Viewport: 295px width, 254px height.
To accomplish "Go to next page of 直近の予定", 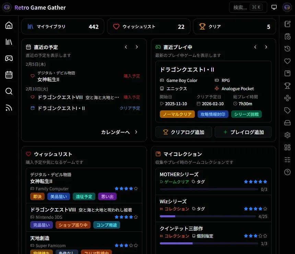I will pyautogui.click(x=137, y=47).
